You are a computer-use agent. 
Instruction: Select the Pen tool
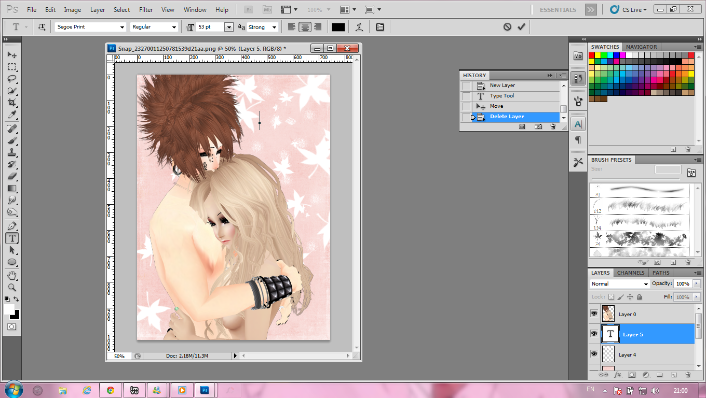pyautogui.click(x=12, y=226)
